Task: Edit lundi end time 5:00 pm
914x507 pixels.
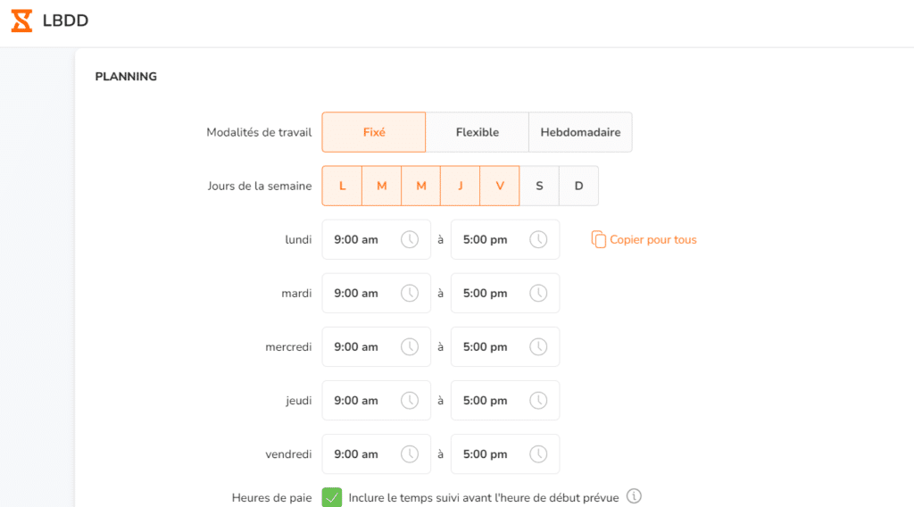Action: coord(505,239)
